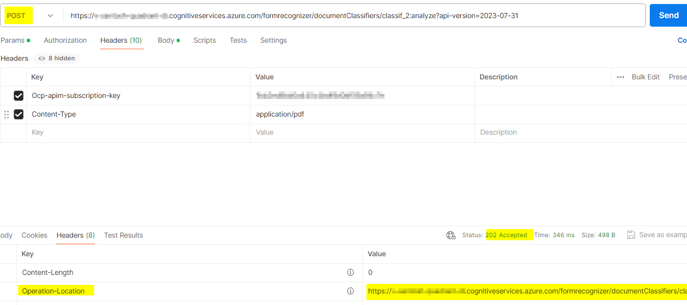Open more actions with the ellipsis icon
Screen dimensions: 687x305
[x=621, y=76]
